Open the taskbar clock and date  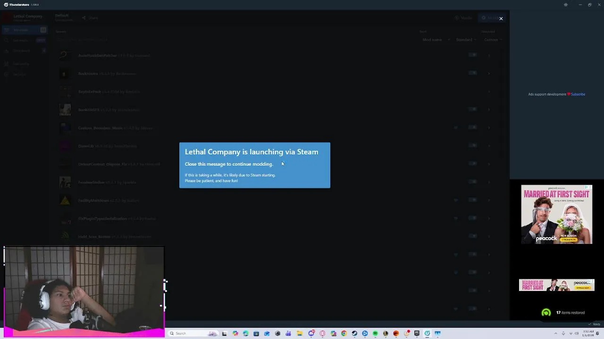click(587, 333)
